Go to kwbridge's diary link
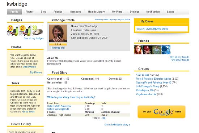 117,124
